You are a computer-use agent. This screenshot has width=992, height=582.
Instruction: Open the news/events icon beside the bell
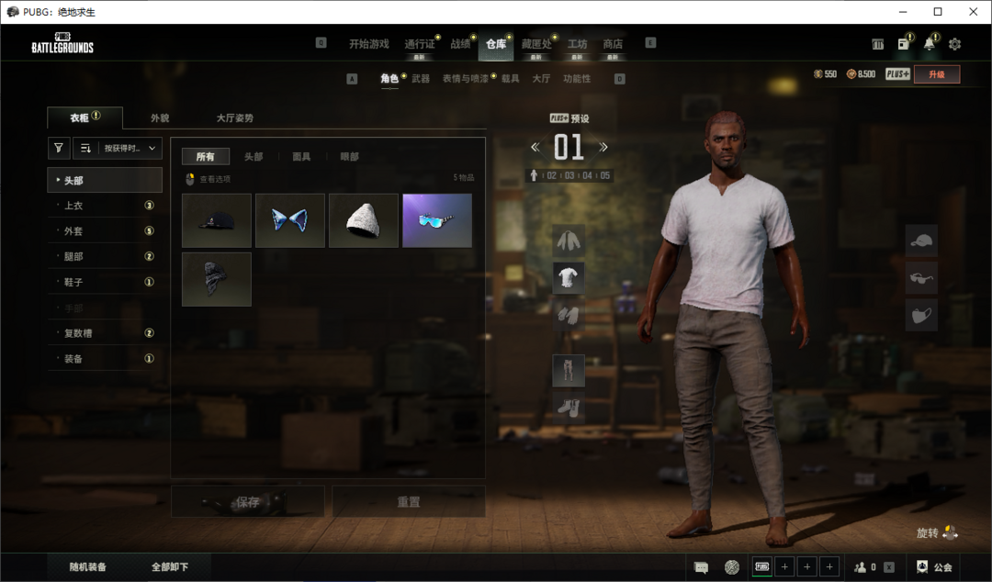coord(904,44)
